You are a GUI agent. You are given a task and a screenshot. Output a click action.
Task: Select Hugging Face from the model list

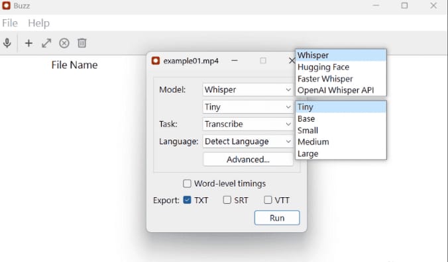click(341, 67)
